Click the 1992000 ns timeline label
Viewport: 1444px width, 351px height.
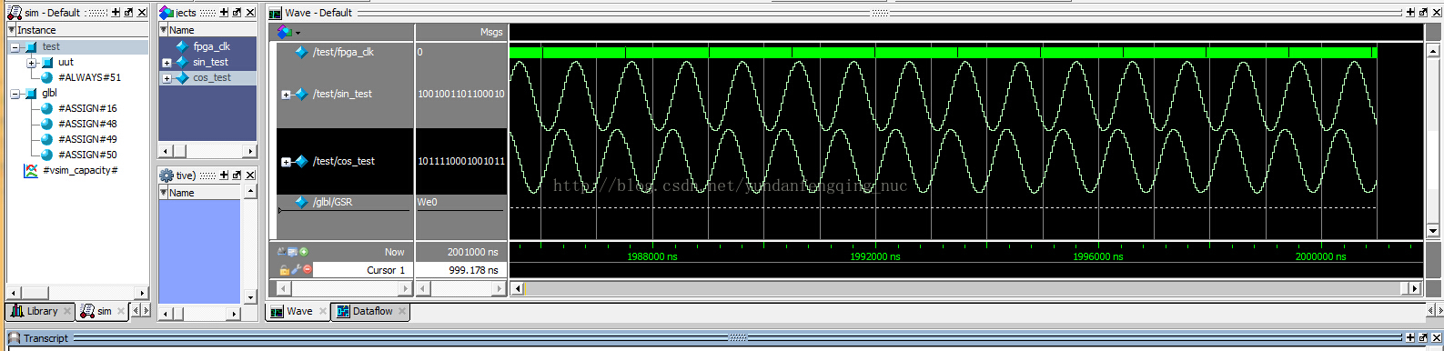click(875, 257)
